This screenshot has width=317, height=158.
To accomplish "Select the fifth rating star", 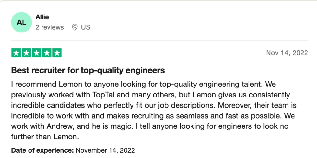I will point(57,53).
